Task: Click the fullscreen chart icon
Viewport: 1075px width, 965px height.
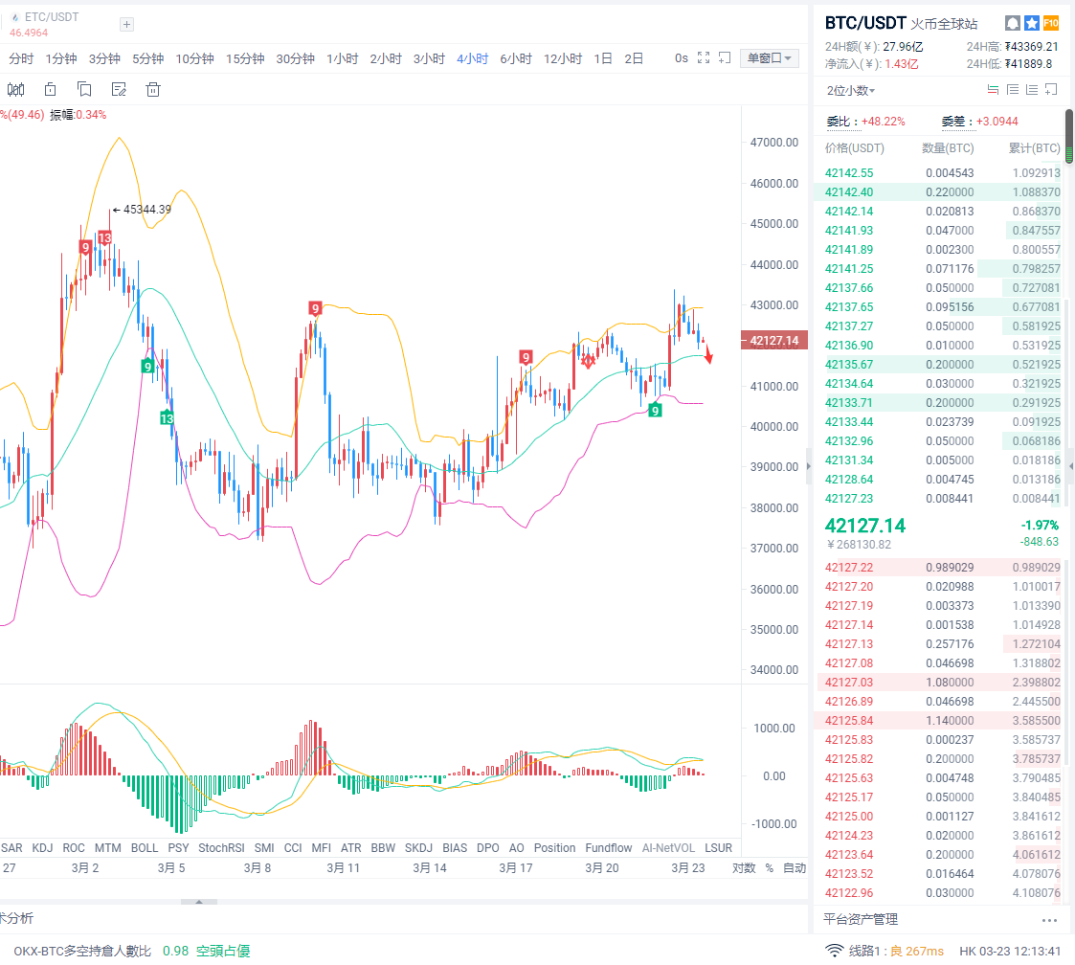Action: 704,58
